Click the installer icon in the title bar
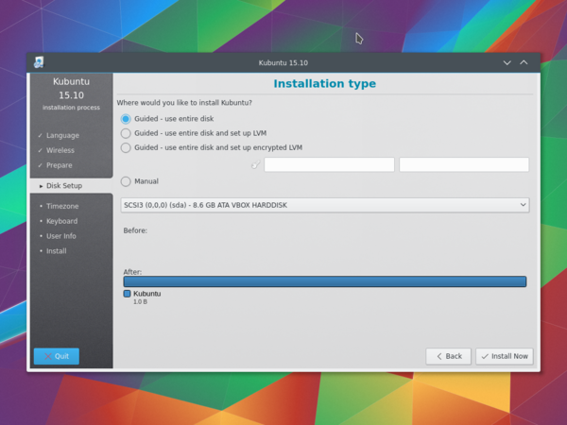 click(x=39, y=62)
